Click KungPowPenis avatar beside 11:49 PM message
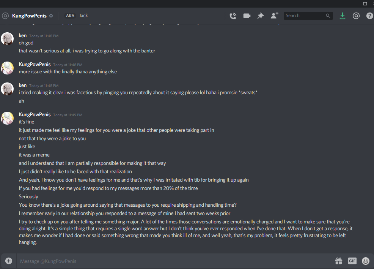Screen dimensions: 374x269 pyautogui.click(x=8, y=118)
